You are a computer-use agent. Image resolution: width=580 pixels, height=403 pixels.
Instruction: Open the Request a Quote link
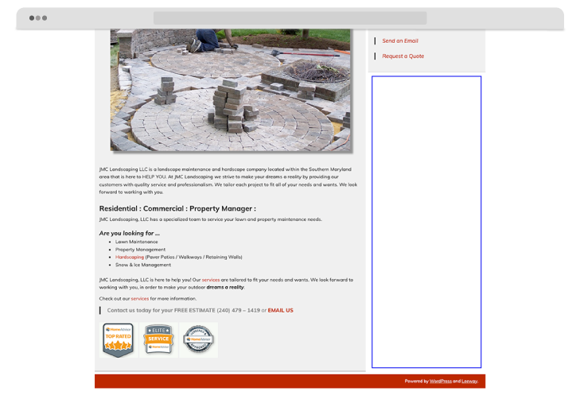coord(403,56)
